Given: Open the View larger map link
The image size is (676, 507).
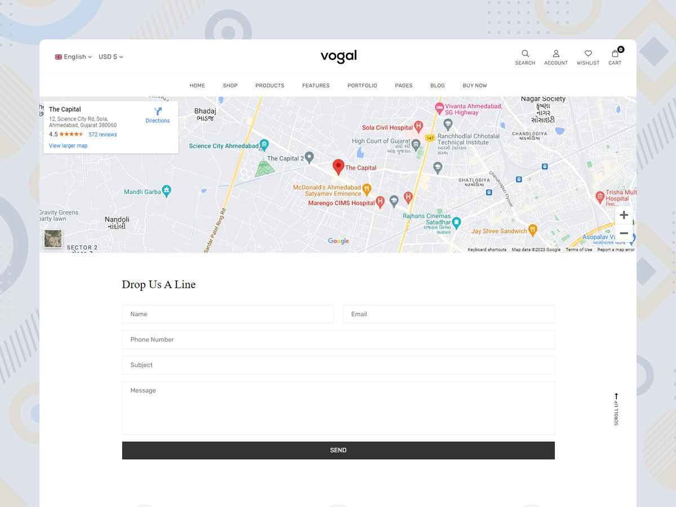Looking at the screenshot, I should point(68,146).
